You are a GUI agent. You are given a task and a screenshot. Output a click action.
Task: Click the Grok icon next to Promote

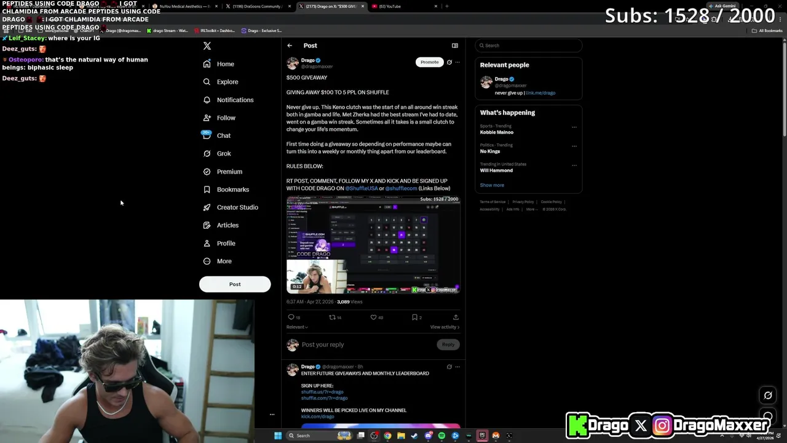click(449, 62)
